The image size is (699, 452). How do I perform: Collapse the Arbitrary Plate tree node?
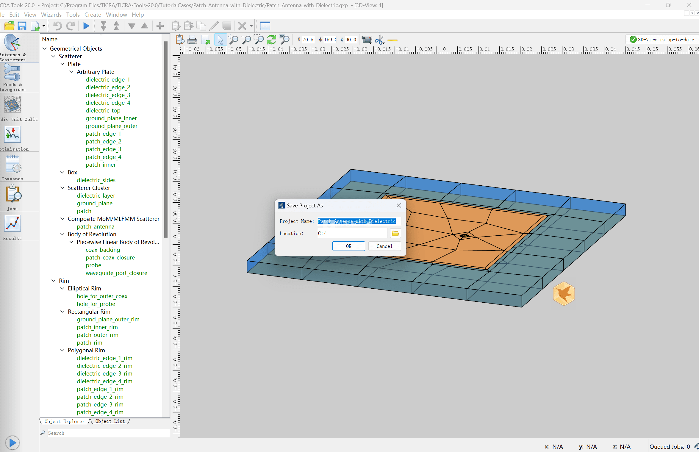[x=71, y=72]
